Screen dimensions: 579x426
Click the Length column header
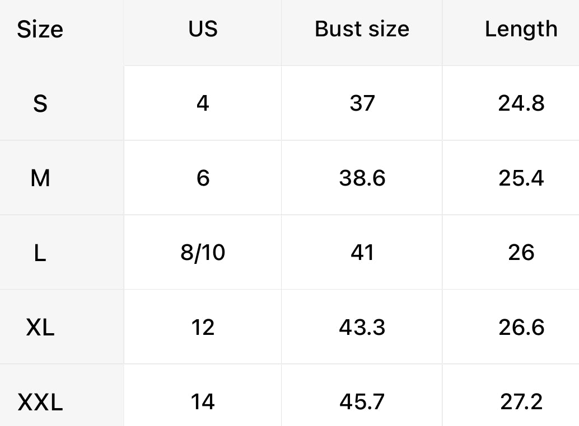521,29
